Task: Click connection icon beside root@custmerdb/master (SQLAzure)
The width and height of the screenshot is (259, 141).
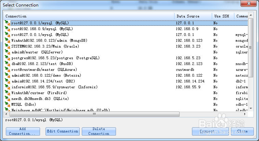Action: click(x=8, y=69)
